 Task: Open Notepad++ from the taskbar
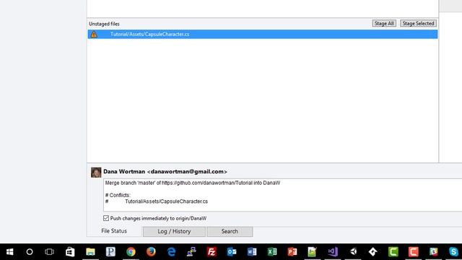[x=313, y=252]
